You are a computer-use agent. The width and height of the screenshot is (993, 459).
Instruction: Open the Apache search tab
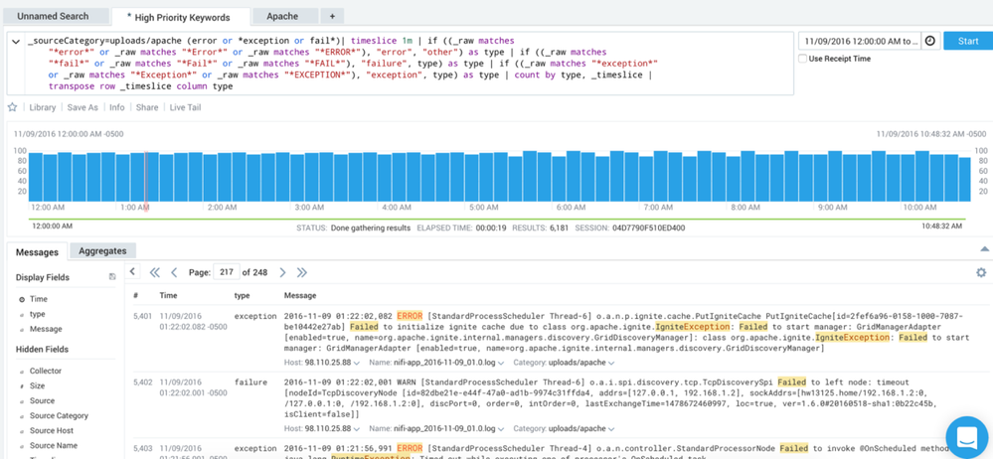click(280, 17)
